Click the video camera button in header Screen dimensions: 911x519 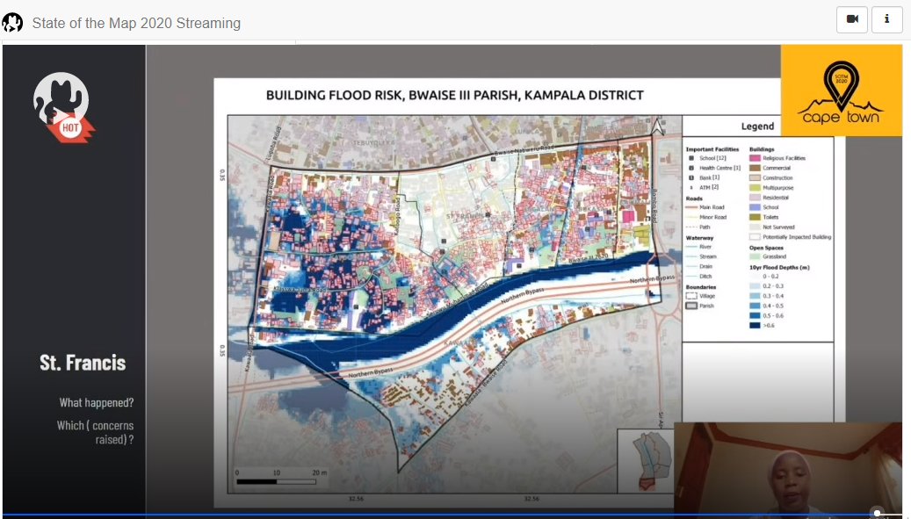tap(852, 19)
